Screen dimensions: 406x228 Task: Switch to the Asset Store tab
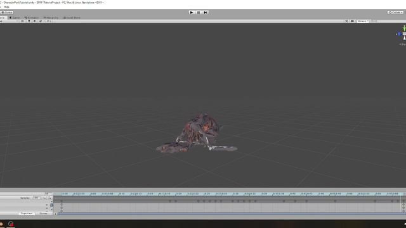[72, 18]
